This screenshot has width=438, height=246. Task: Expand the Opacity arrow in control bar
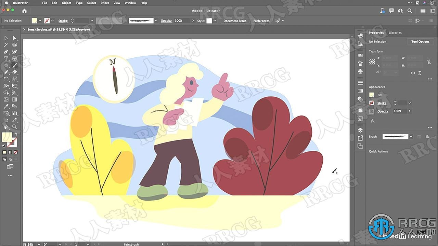193,21
